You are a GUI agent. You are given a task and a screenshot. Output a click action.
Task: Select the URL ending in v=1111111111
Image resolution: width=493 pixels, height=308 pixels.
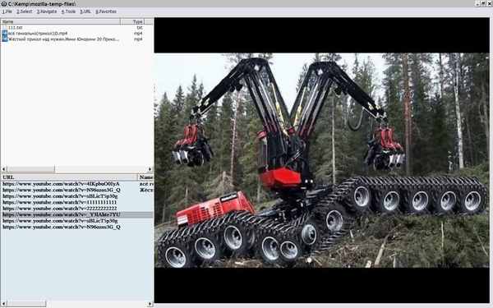[60, 202]
